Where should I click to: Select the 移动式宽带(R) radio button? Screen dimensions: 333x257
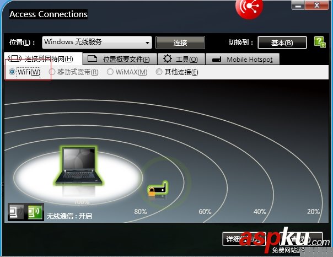coord(52,72)
